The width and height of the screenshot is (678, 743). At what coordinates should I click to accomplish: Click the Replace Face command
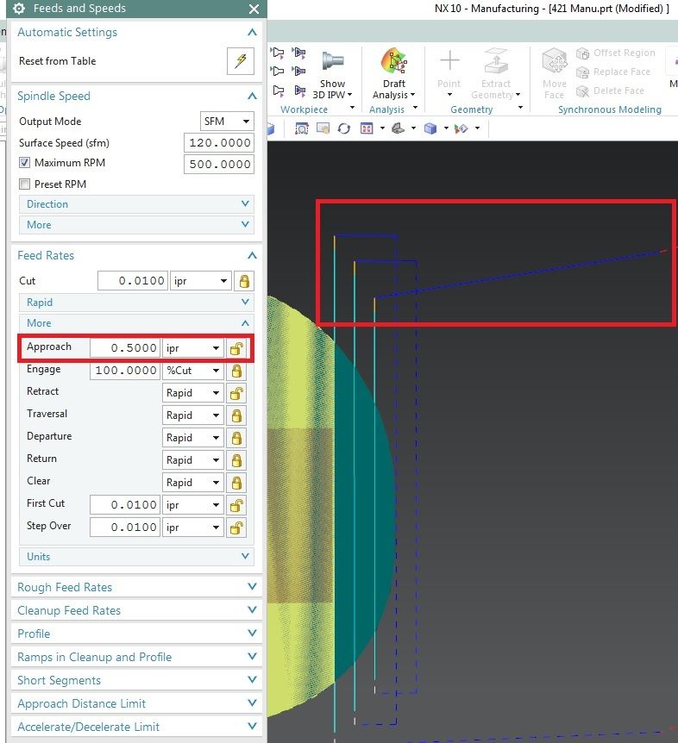click(613, 72)
